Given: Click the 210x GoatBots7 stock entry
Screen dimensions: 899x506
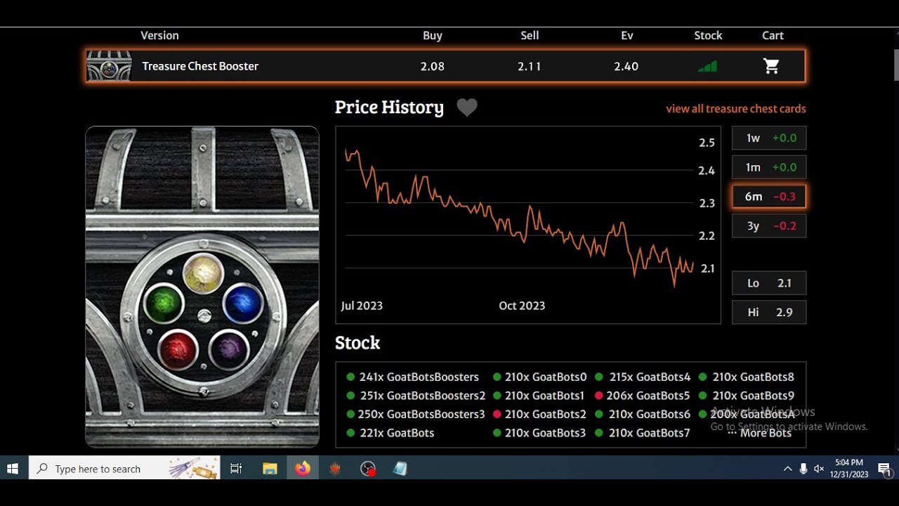Looking at the screenshot, I should pyautogui.click(x=643, y=433).
